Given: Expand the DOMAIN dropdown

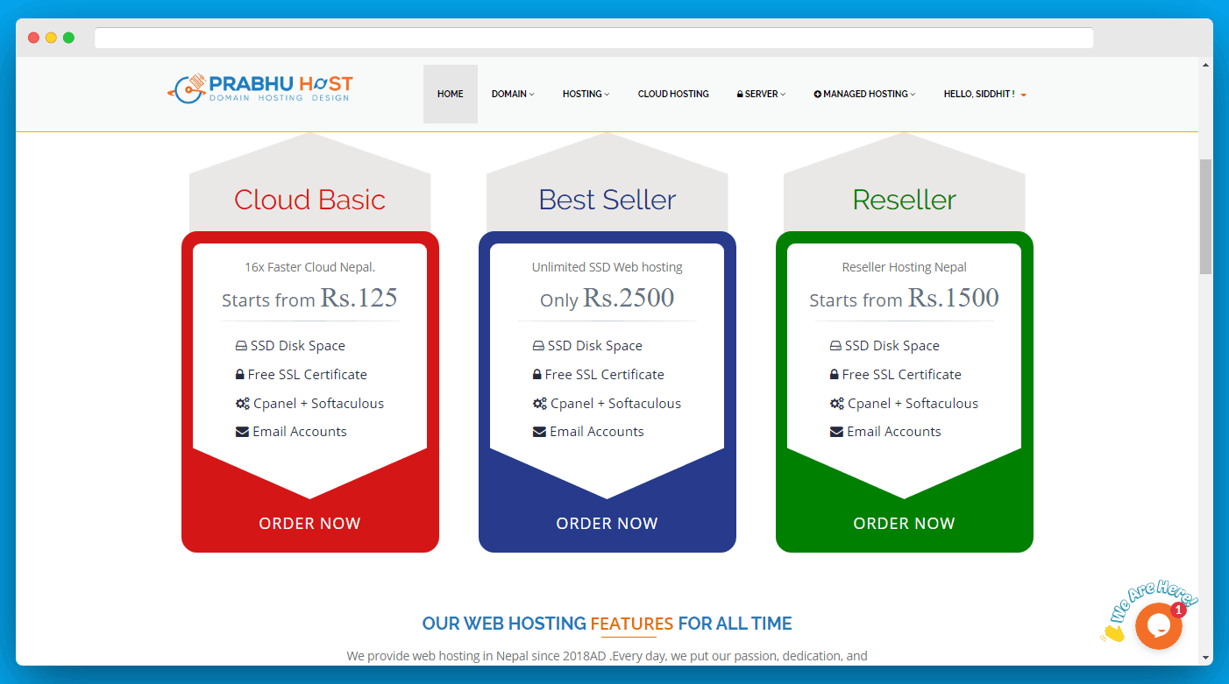Looking at the screenshot, I should [x=513, y=94].
